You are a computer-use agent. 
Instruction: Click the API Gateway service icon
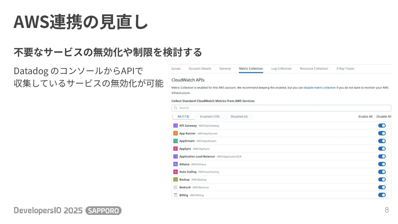click(x=175, y=126)
